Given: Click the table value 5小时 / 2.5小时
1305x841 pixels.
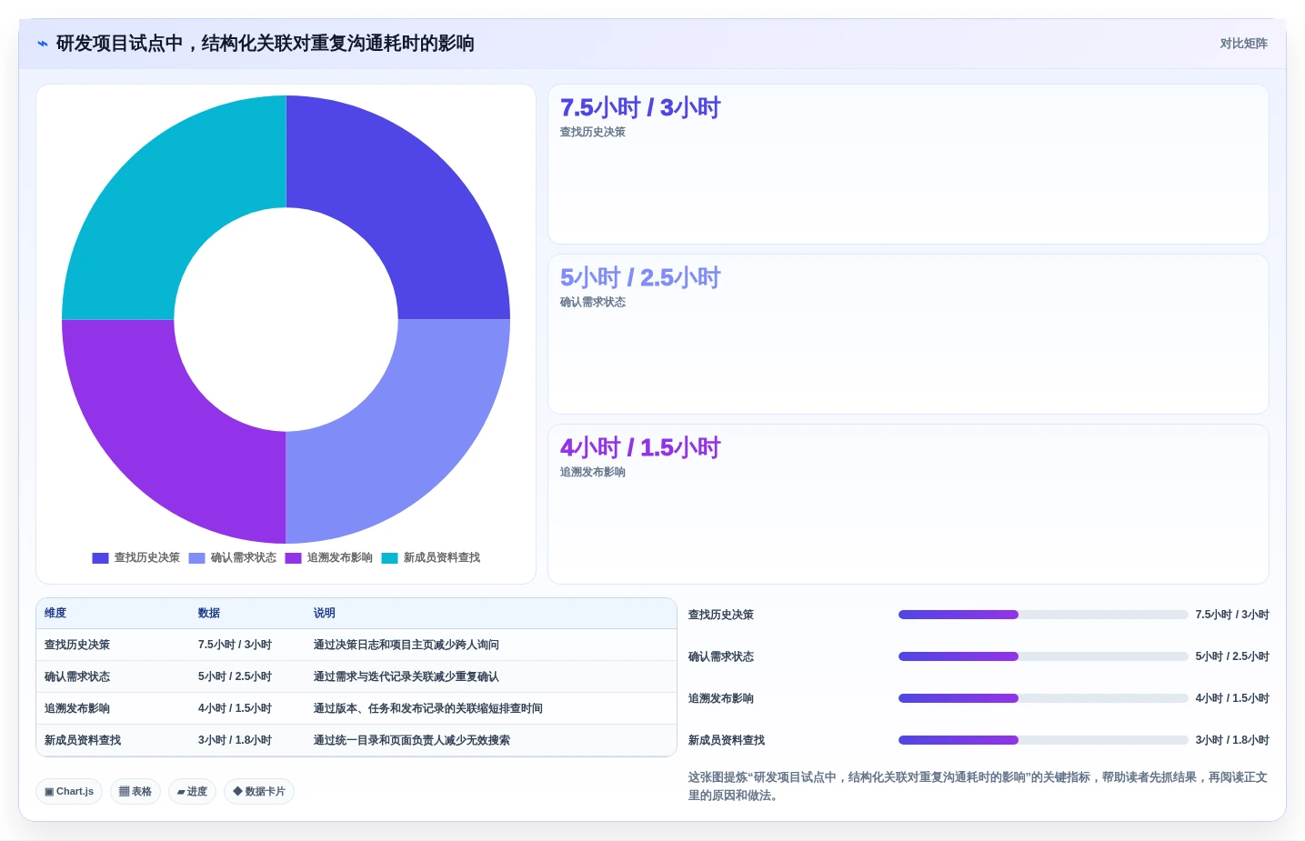Looking at the screenshot, I should coord(235,677).
